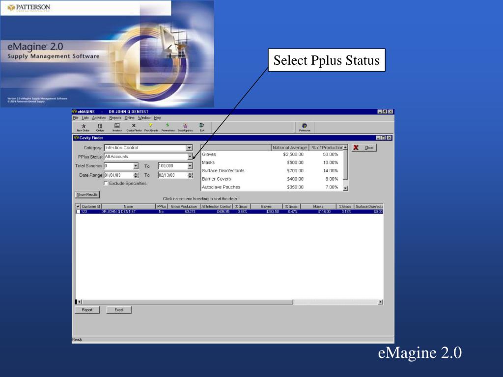Open the Free Goods toolbar icon
This screenshot has width=503, height=377.
pyautogui.click(x=151, y=127)
